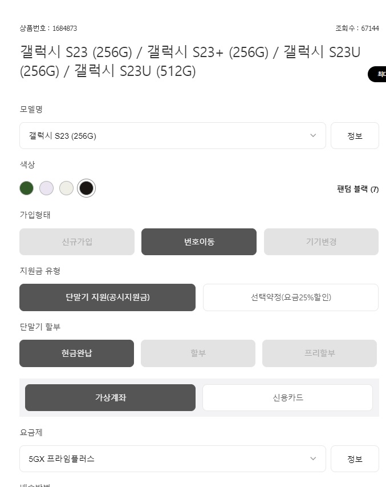386x487 pixels.
Task: Select 신규가입 subscription type
Action: pos(76,242)
